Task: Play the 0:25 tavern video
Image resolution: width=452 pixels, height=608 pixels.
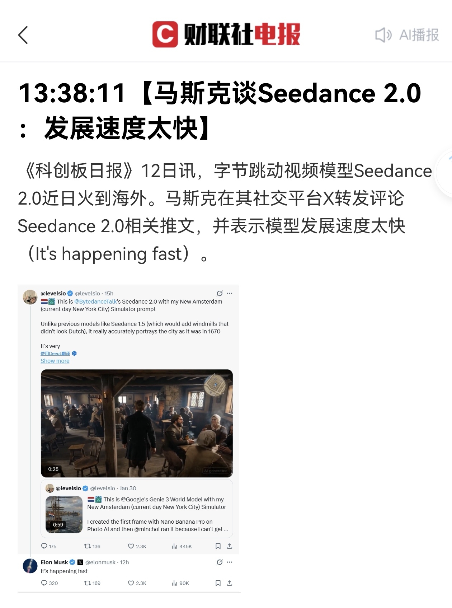Action: 137,423
